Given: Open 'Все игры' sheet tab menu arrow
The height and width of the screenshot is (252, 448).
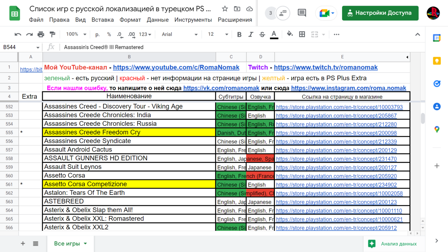Looking at the screenshot, I should pos(85,243).
